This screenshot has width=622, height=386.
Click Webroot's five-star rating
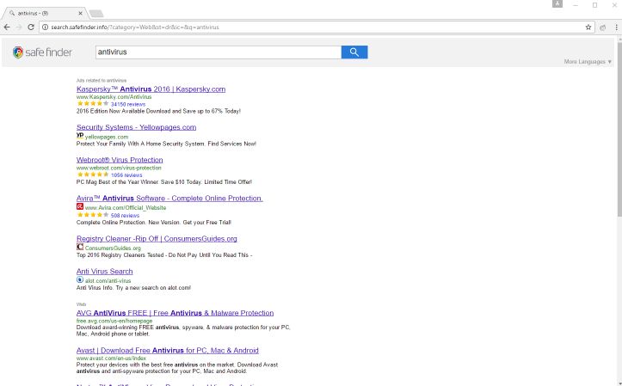(x=93, y=175)
